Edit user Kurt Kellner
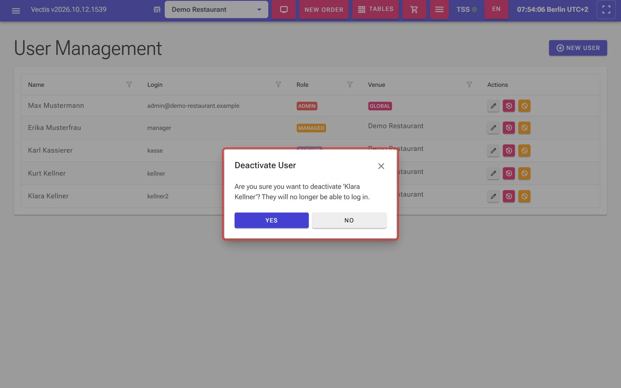Image resolution: width=621 pixels, height=388 pixels. (493, 173)
